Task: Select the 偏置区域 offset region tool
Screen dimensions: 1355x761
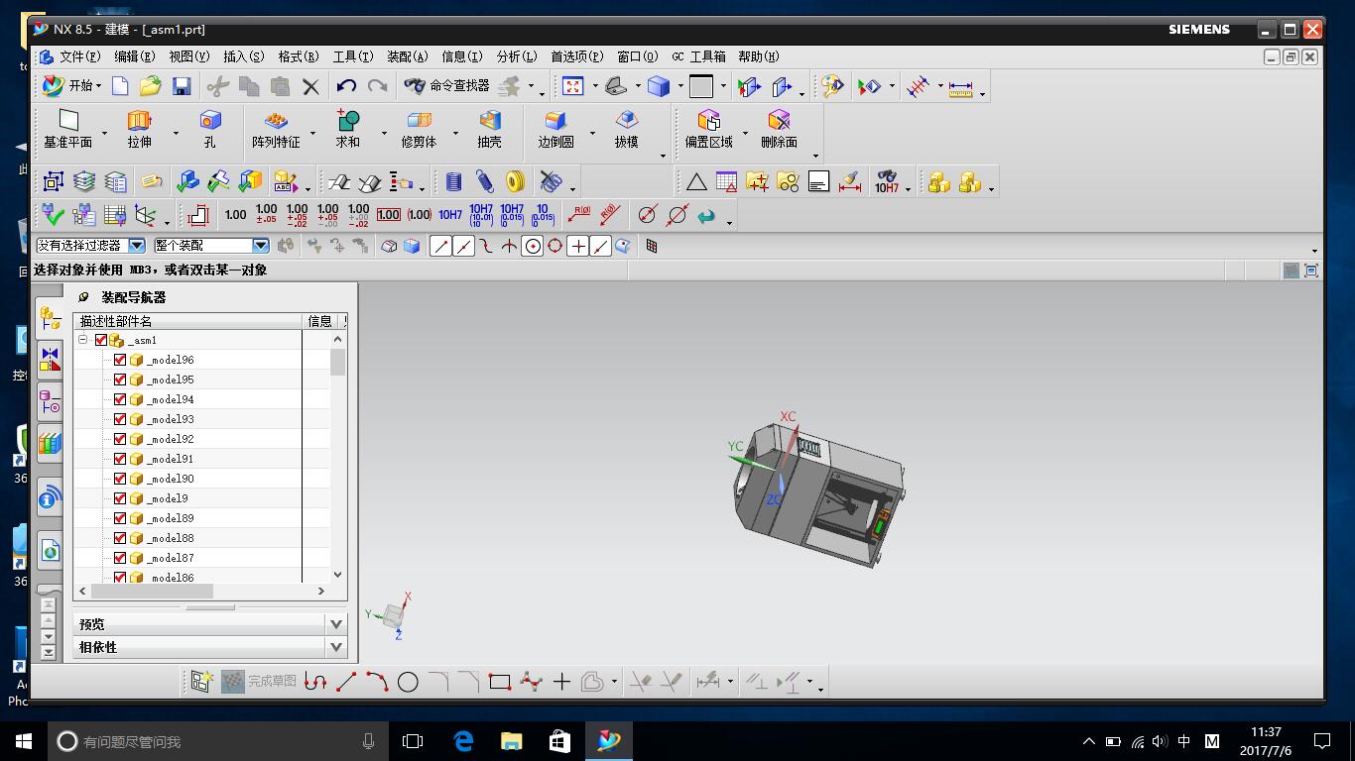Action: pyautogui.click(x=708, y=130)
